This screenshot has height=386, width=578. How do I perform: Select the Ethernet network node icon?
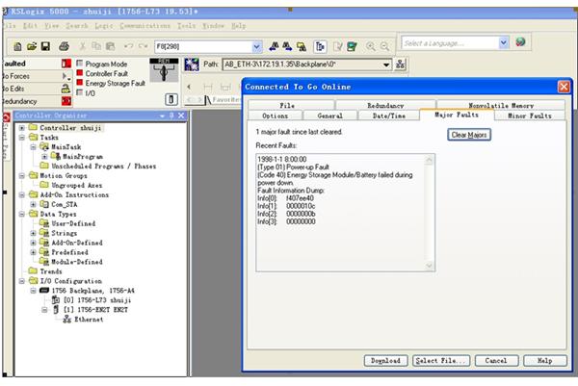pyautogui.click(x=66, y=319)
